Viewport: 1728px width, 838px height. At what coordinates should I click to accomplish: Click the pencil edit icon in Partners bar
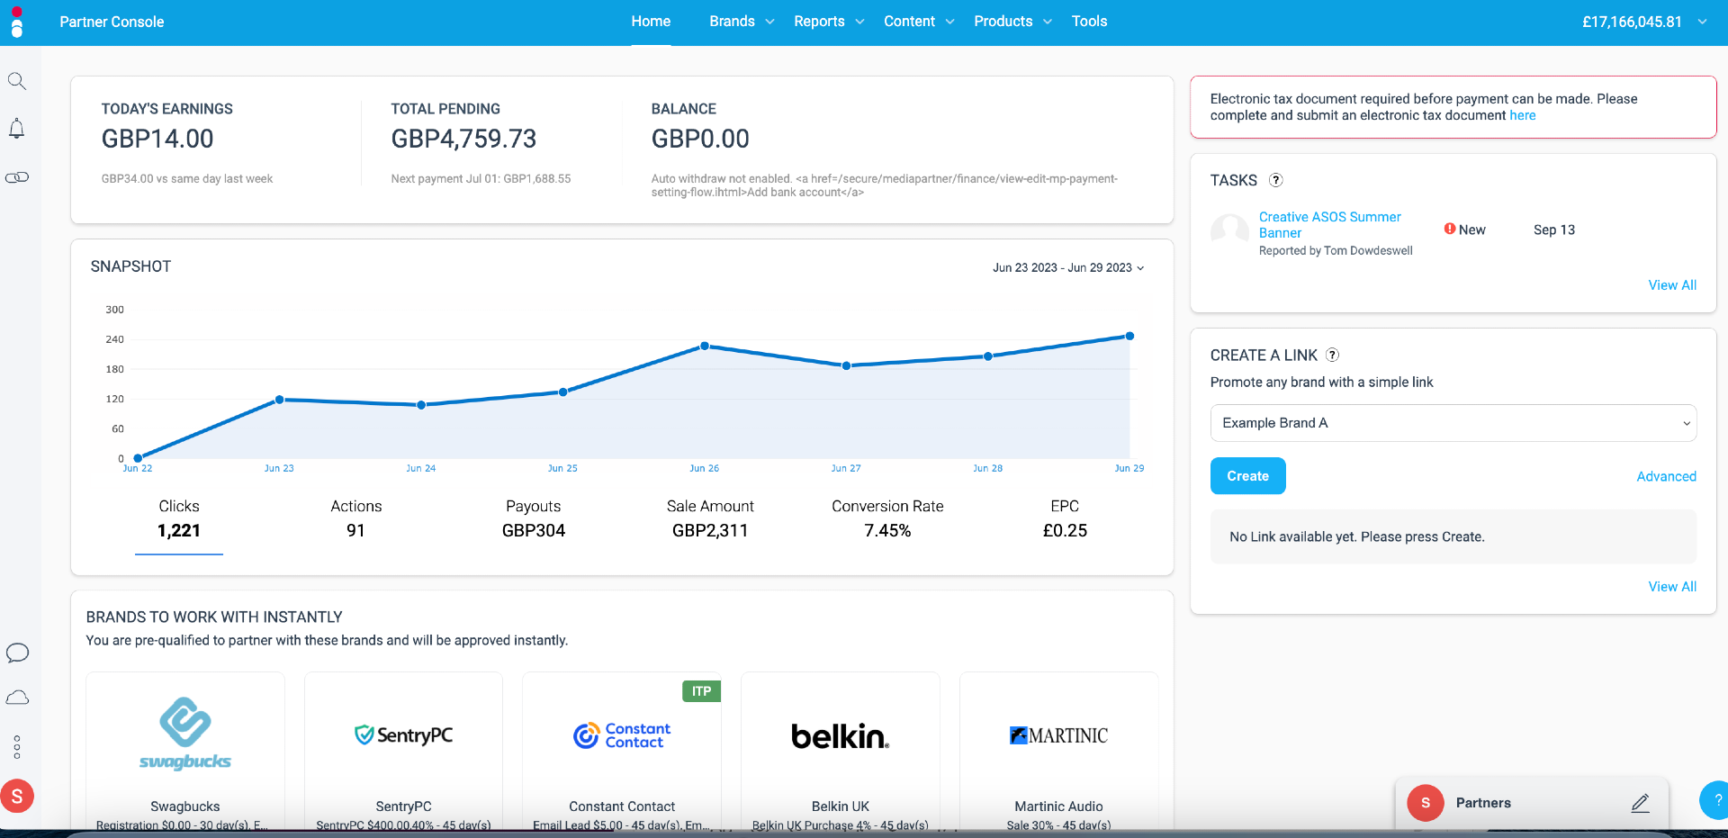(x=1640, y=803)
